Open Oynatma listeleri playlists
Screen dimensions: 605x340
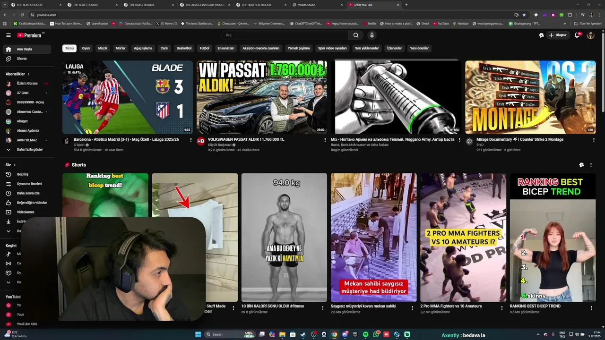[27, 184]
